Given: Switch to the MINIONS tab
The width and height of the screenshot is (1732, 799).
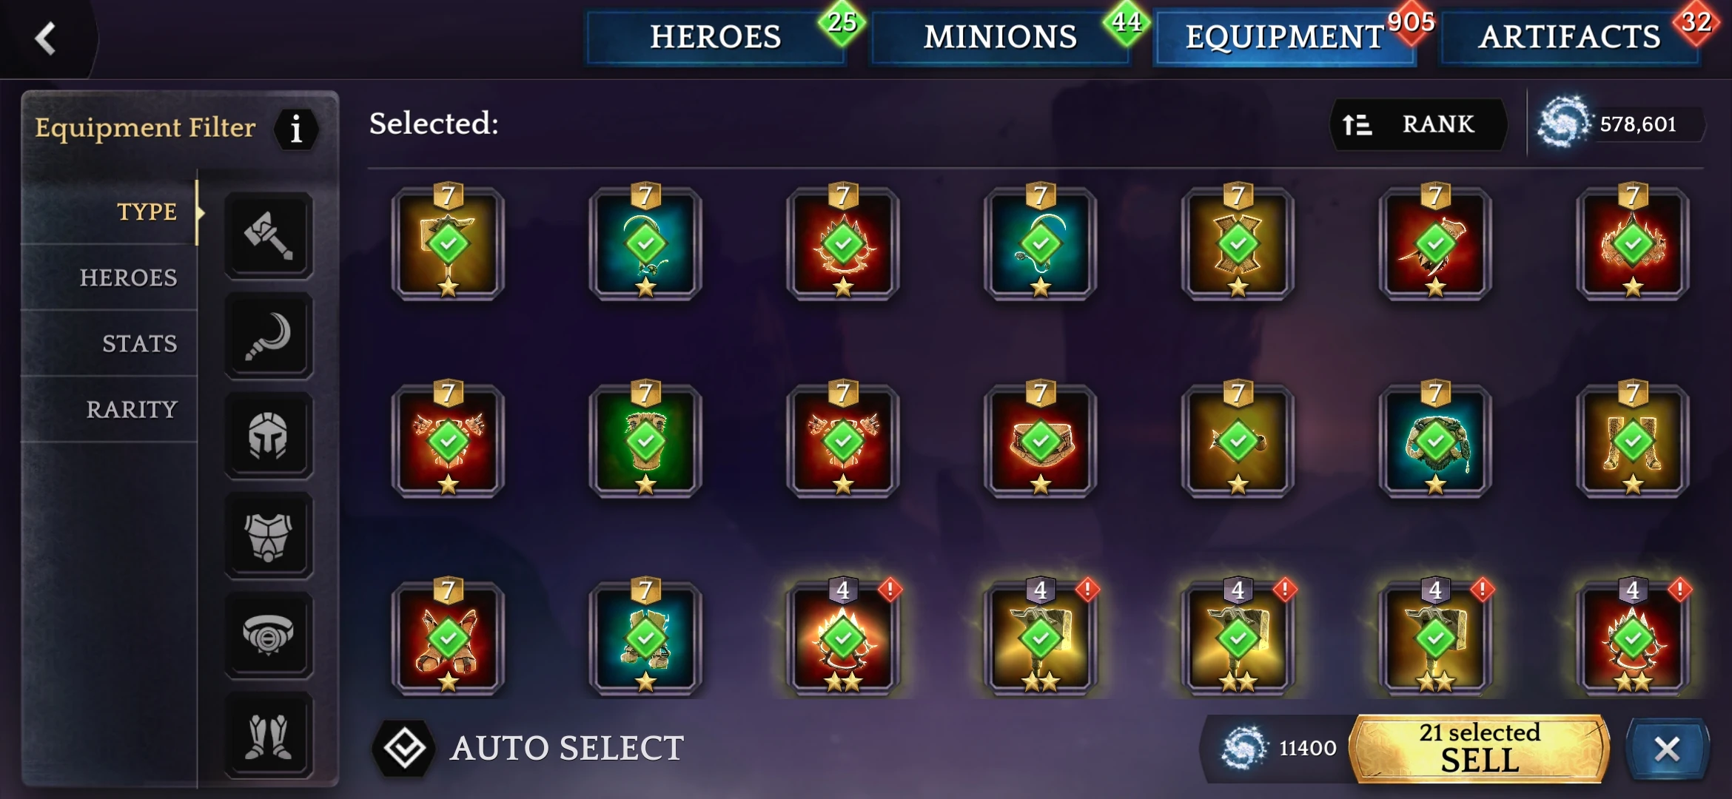Looking at the screenshot, I should pyautogui.click(x=1000, y=37).
